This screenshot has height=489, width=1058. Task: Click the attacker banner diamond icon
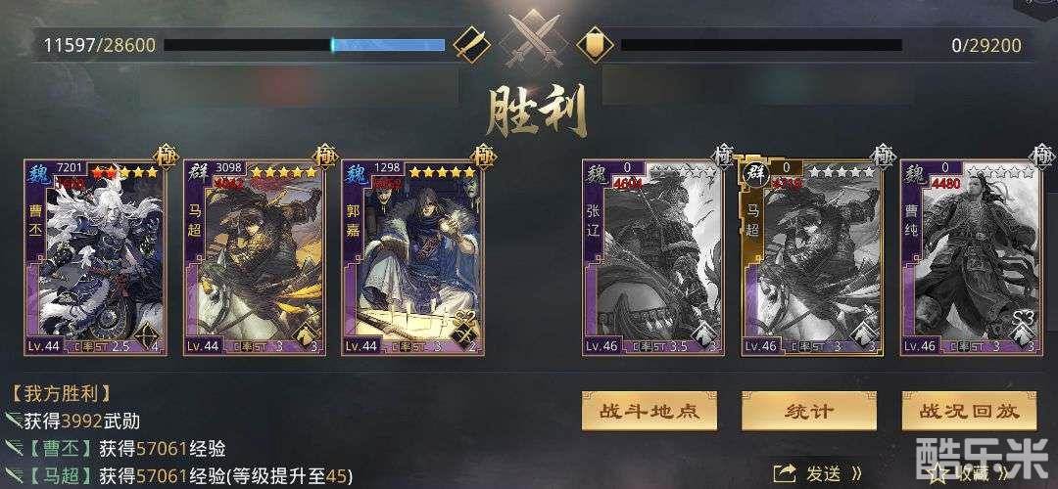(x=471, y=45)
